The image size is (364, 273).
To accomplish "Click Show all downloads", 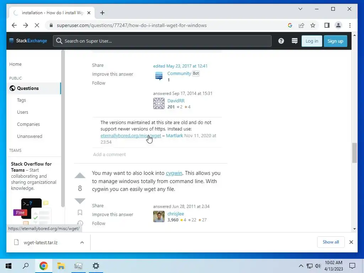I will pos(331,242).
